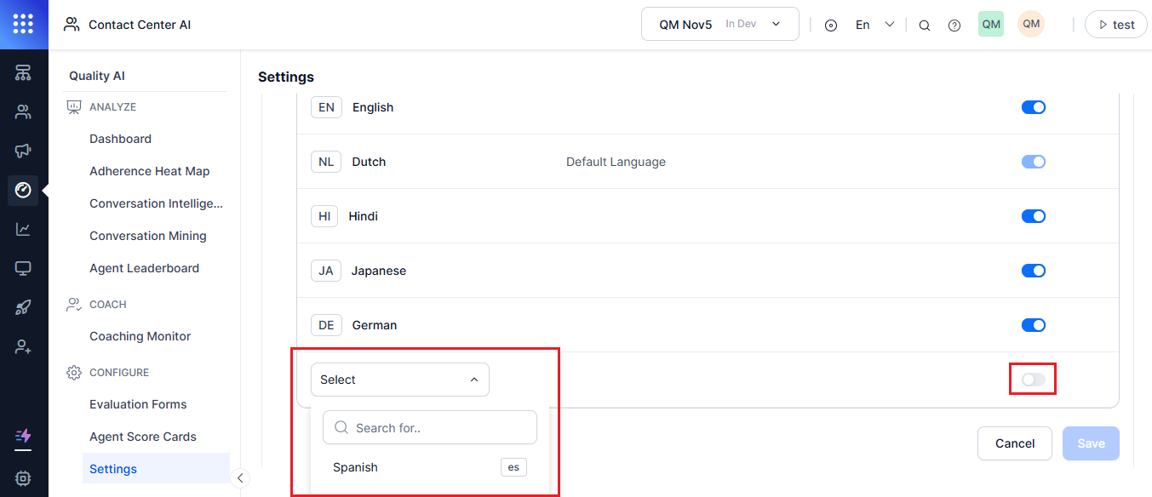
Task: Go to the Dashboard menu item
Action: coord(120,139)
